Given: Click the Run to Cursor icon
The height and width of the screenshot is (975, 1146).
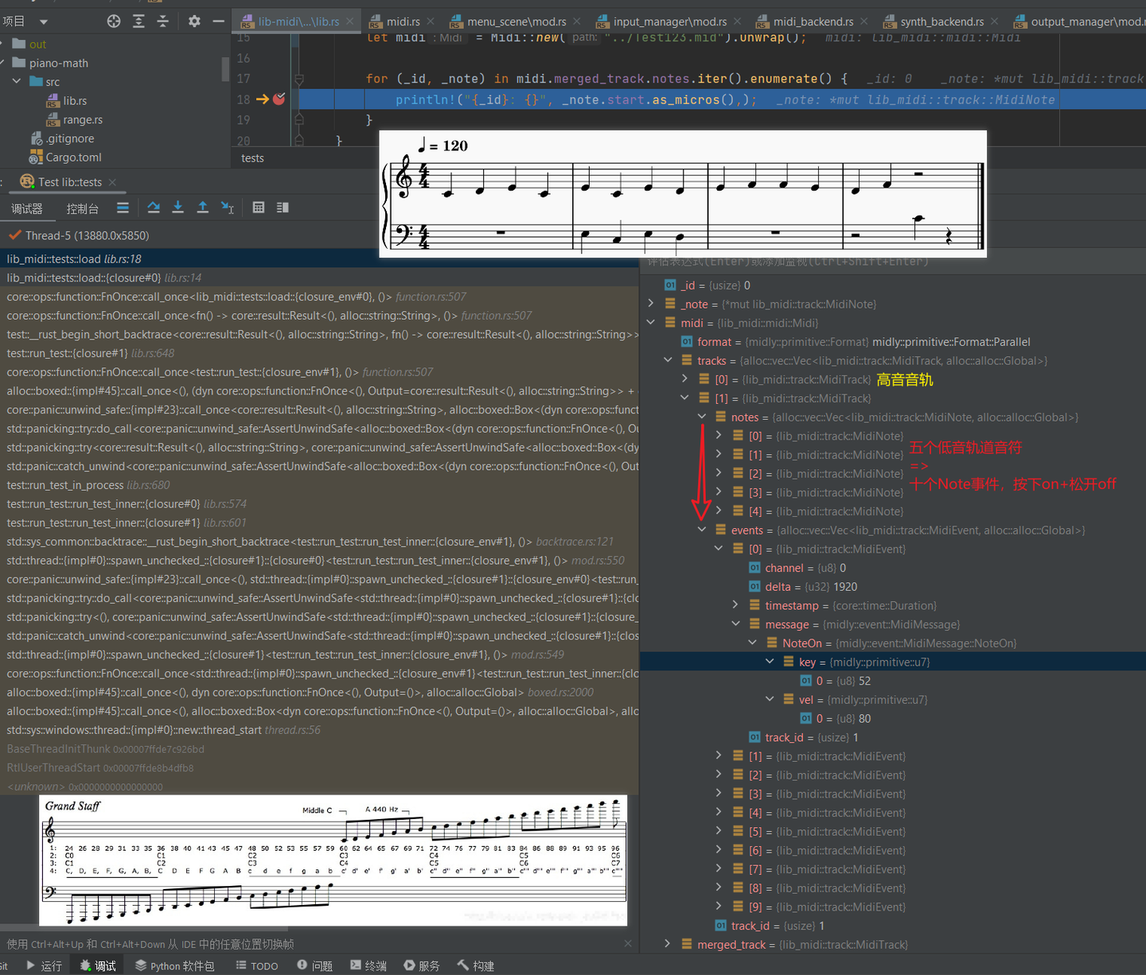Looking at the screenshot, I should (228, 208).
